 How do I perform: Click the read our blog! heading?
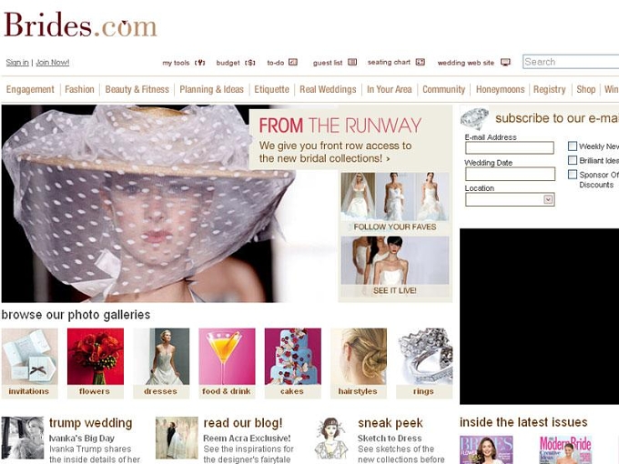click(243, 423)
